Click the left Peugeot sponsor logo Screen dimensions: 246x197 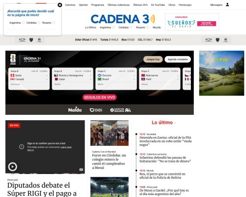(31, 40)
